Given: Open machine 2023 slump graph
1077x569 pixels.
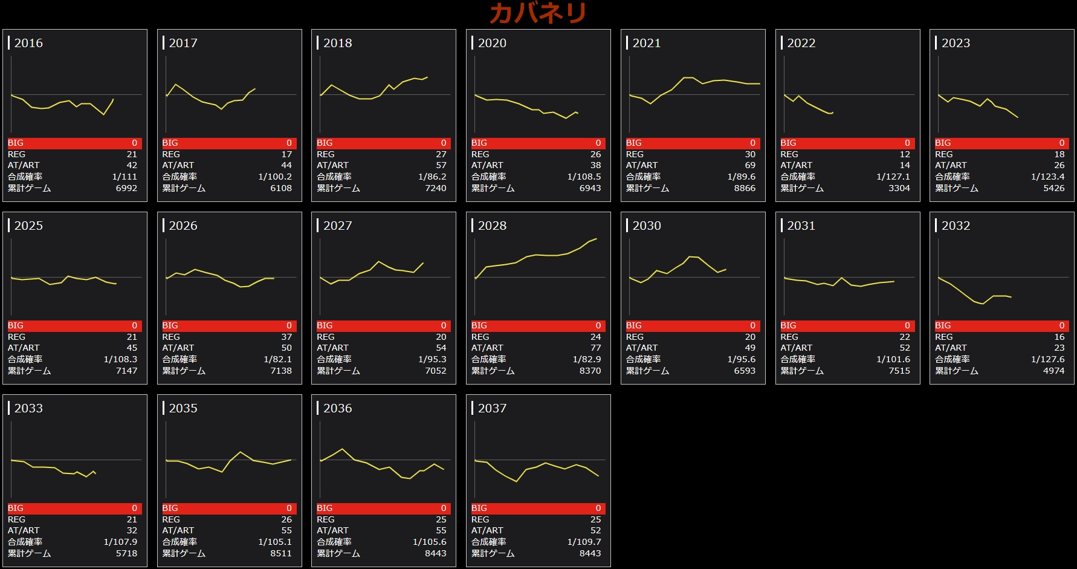Looking at the screenshot, I should coord(1003,94).
